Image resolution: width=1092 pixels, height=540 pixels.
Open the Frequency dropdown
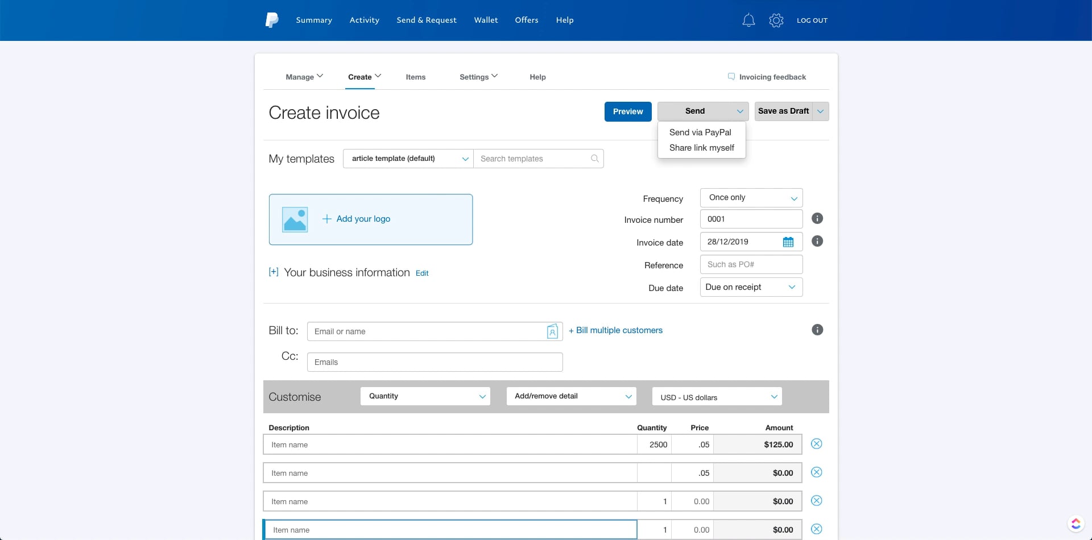(751, 197)
